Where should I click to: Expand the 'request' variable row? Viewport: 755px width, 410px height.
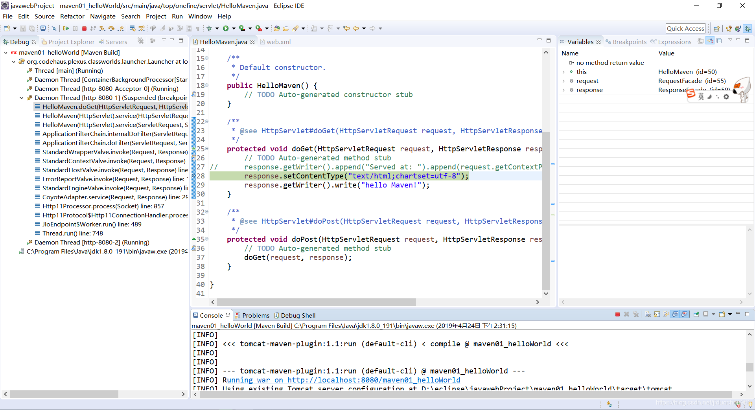(x=563, y=81)
